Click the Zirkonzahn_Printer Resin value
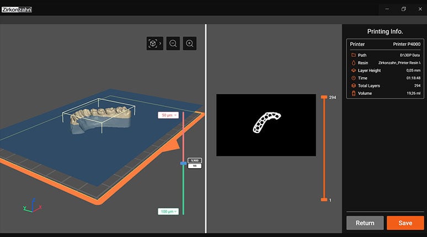This screenshot has width=427, height=237. pyautogui.click(x=399, y=63)
